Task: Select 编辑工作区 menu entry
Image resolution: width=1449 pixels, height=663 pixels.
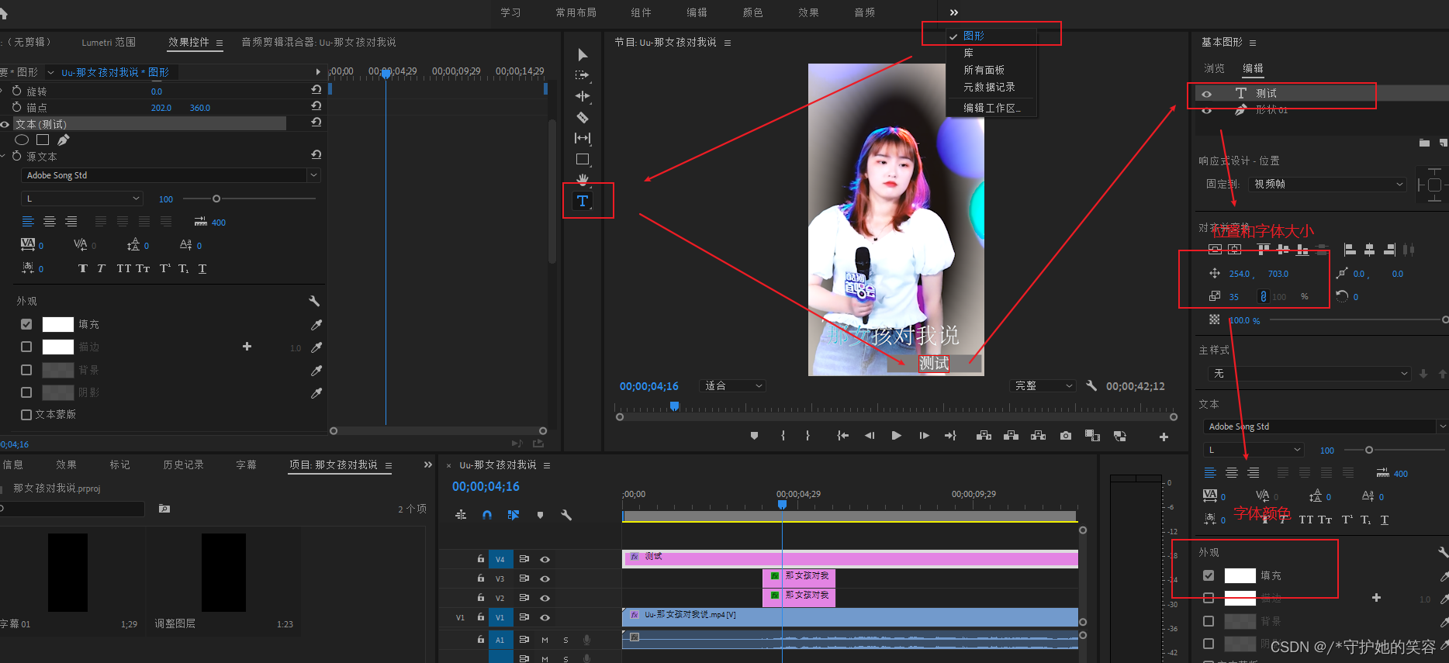Action: tap(991, 108)
